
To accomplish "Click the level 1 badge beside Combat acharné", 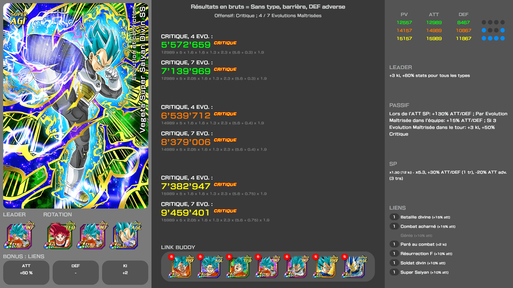I will coord(394,226).
